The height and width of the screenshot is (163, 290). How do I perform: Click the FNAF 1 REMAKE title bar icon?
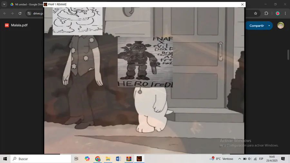[45, 5]
